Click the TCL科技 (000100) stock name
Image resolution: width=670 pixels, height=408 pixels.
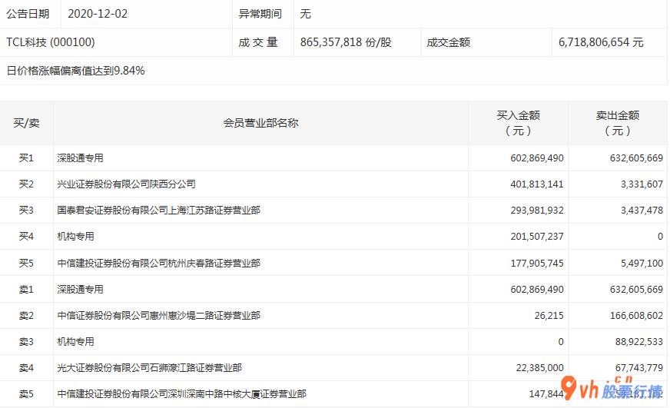point(51,42)
